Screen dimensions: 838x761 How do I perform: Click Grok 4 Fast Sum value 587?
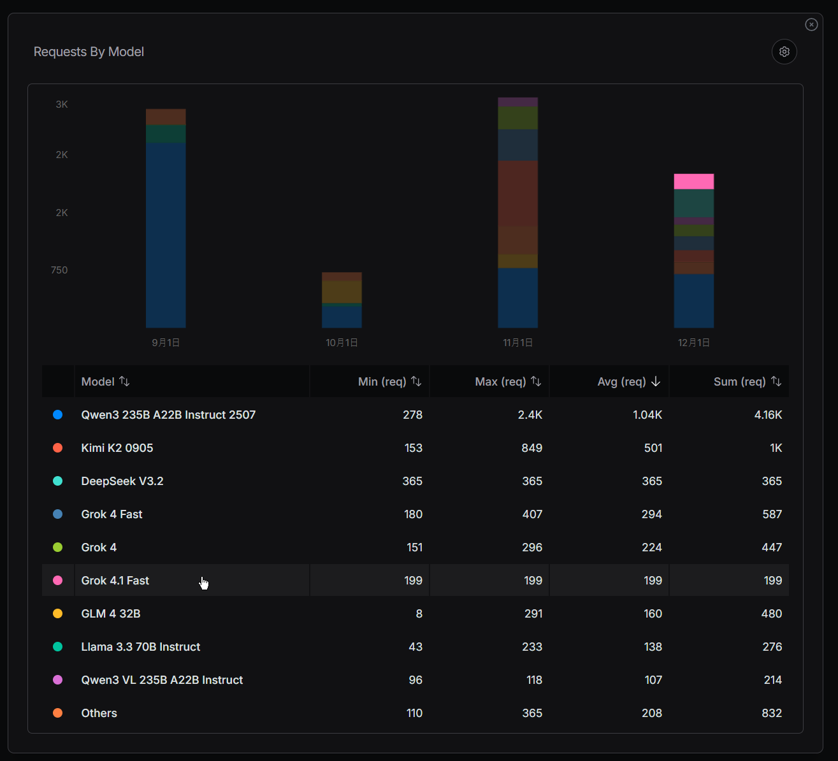point(772,514)
